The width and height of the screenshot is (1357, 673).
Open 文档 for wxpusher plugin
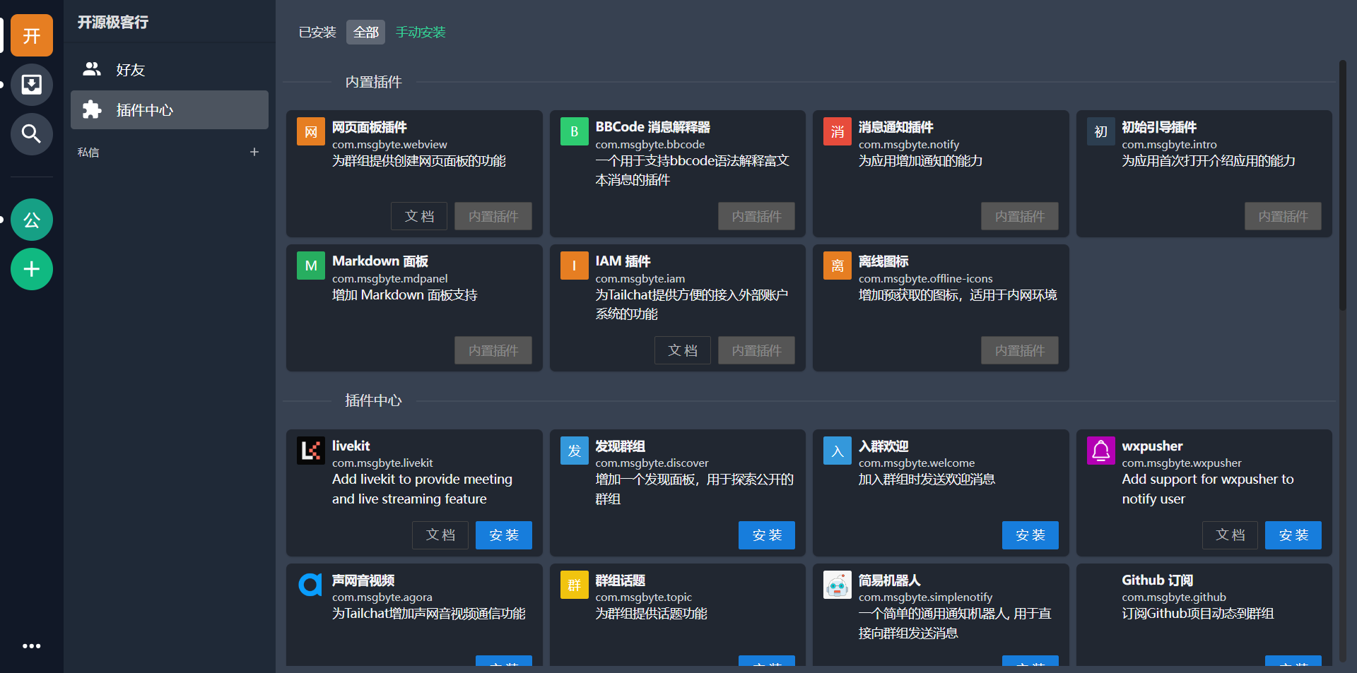tap(1230, 535)
